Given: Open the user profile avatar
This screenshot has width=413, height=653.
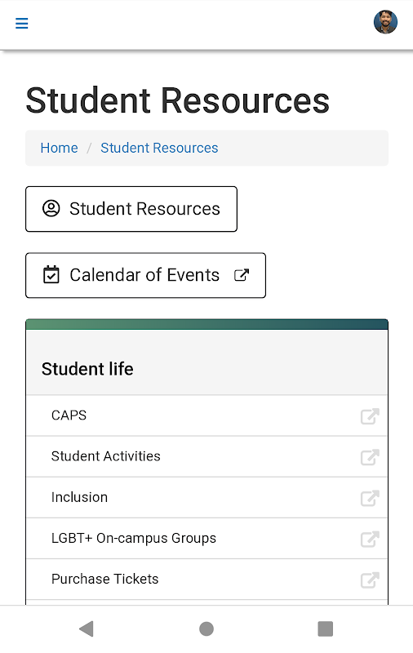Looking at the screenshot, I should [385, 22].
